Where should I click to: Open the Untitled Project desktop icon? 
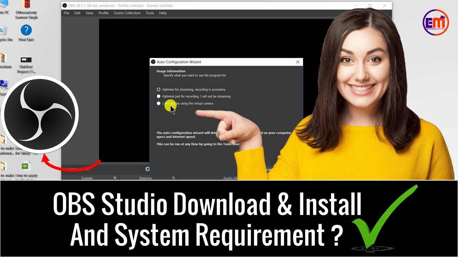click(x=26, y=64)
